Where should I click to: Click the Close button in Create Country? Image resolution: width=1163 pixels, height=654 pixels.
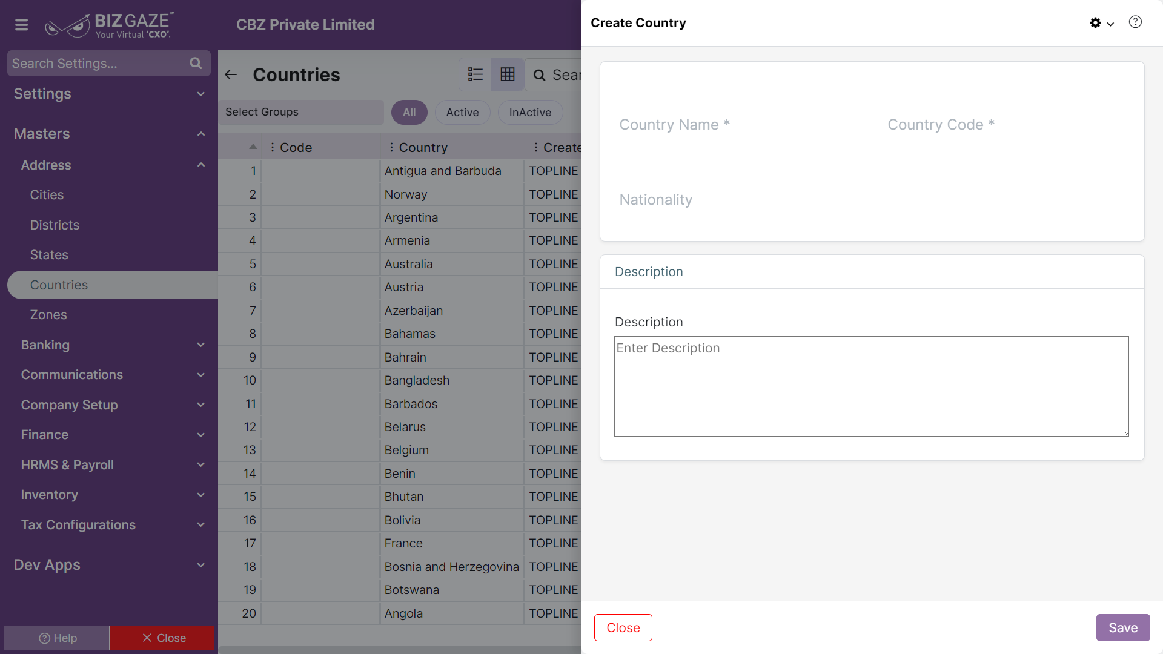pyautogui.click(x=623, y=628)
